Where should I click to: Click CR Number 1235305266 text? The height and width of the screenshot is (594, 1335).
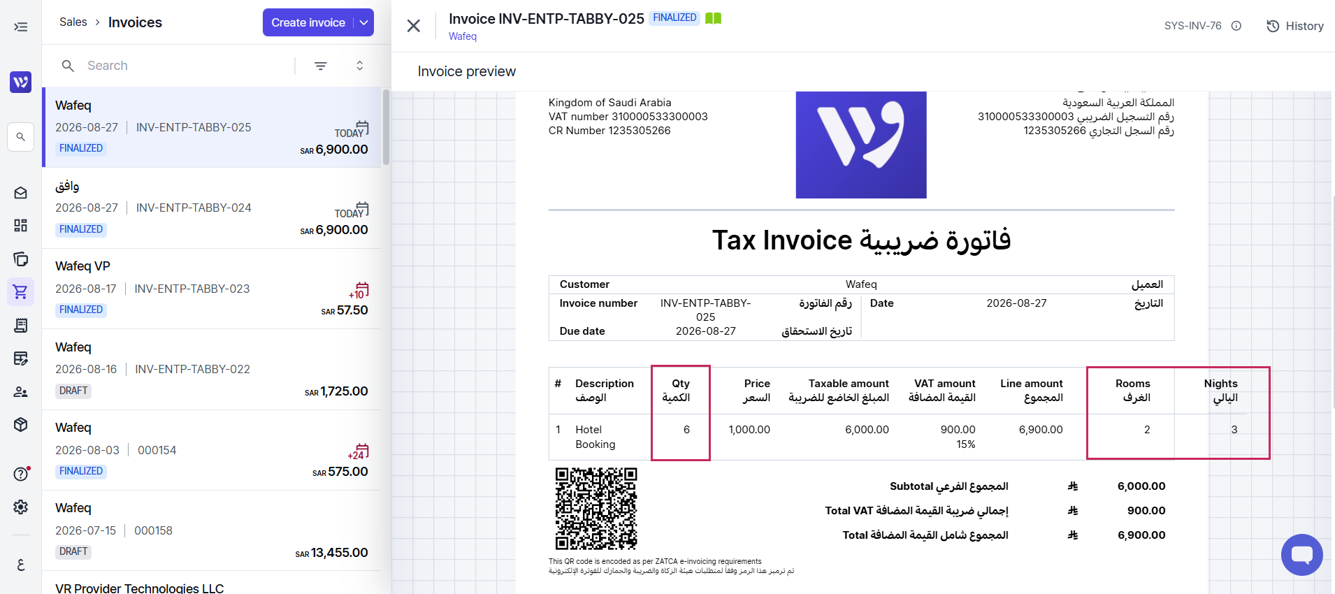coord(609,131)
